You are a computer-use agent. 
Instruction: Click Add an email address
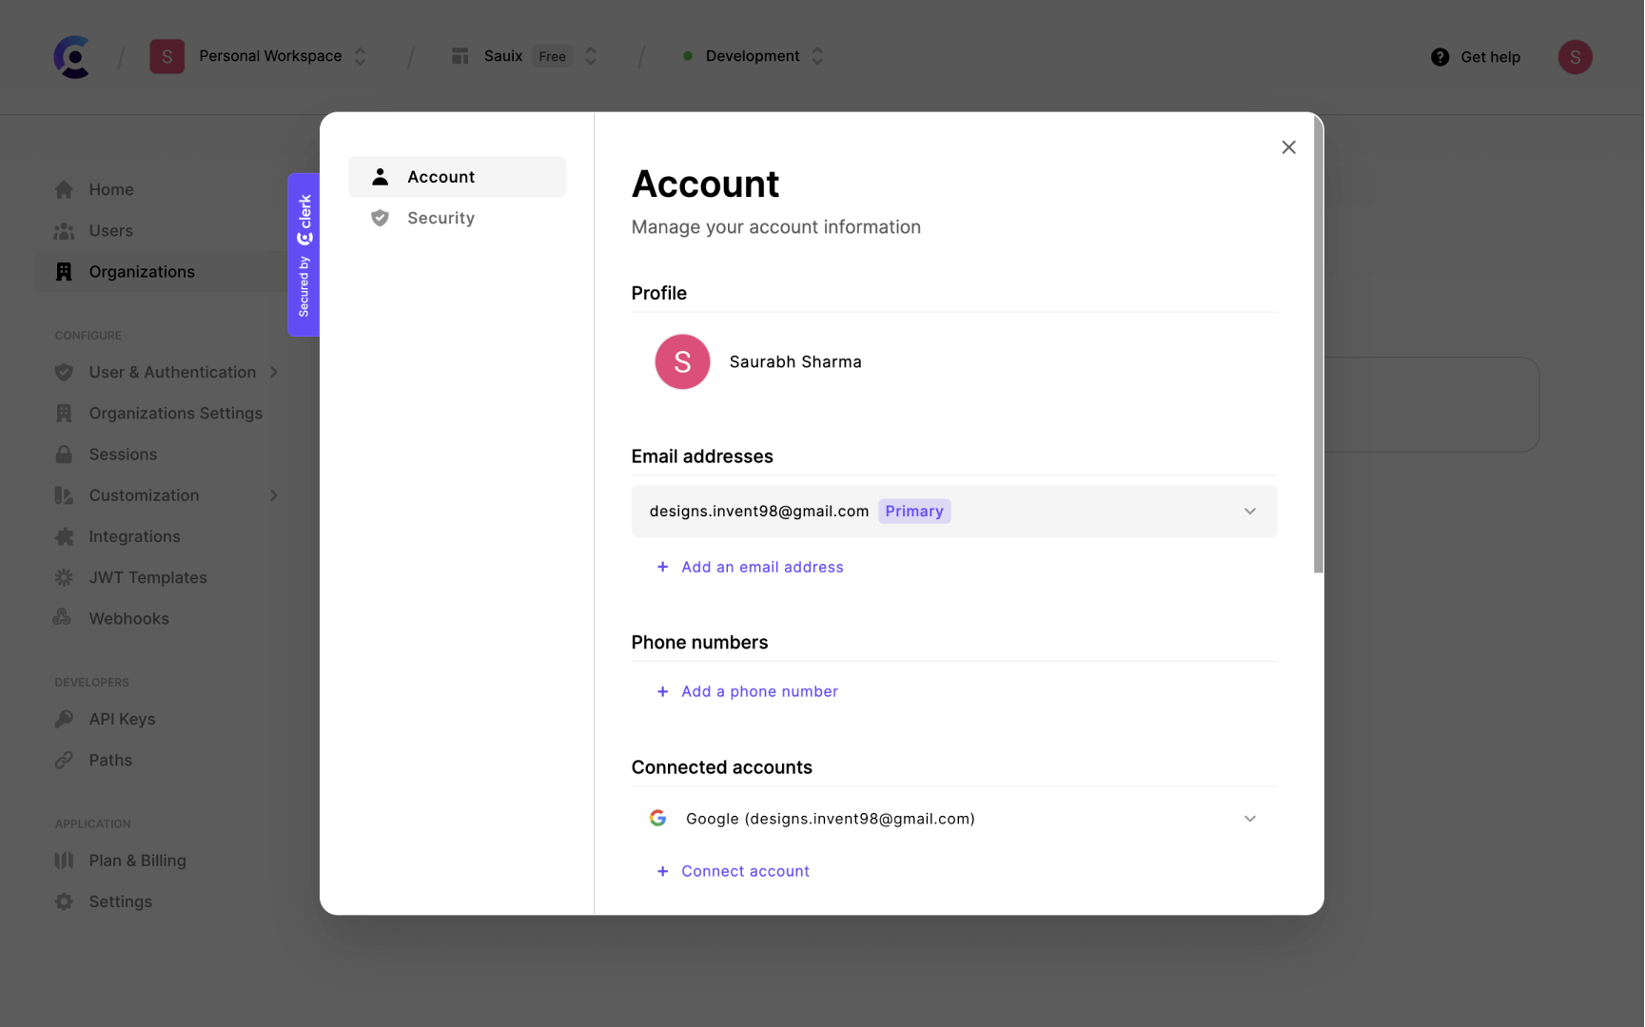[761, 566]
